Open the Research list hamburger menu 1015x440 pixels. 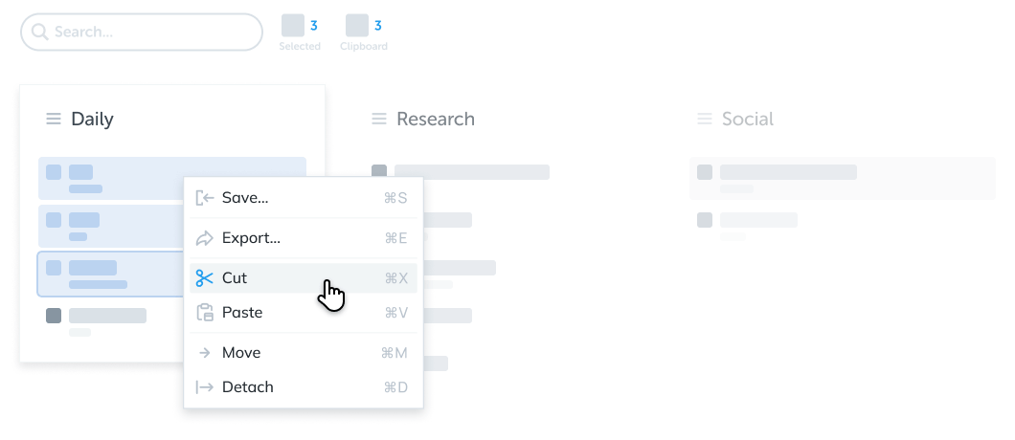click(379, 120)
